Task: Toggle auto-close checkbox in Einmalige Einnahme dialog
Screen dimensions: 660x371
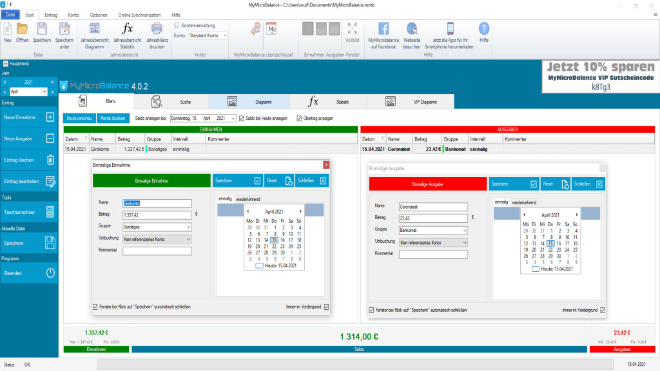Action: (x=95, y=307)
